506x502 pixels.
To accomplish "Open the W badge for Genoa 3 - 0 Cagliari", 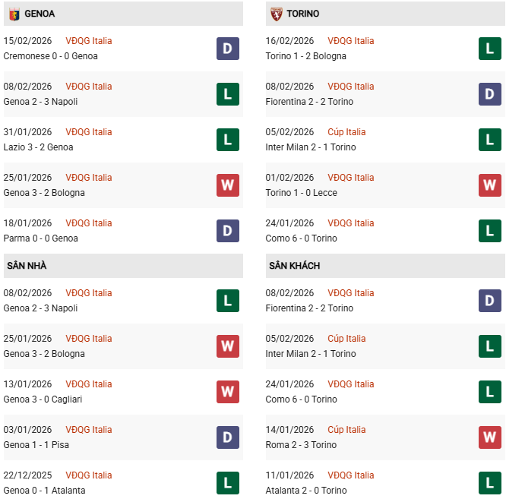I will 228,392.
